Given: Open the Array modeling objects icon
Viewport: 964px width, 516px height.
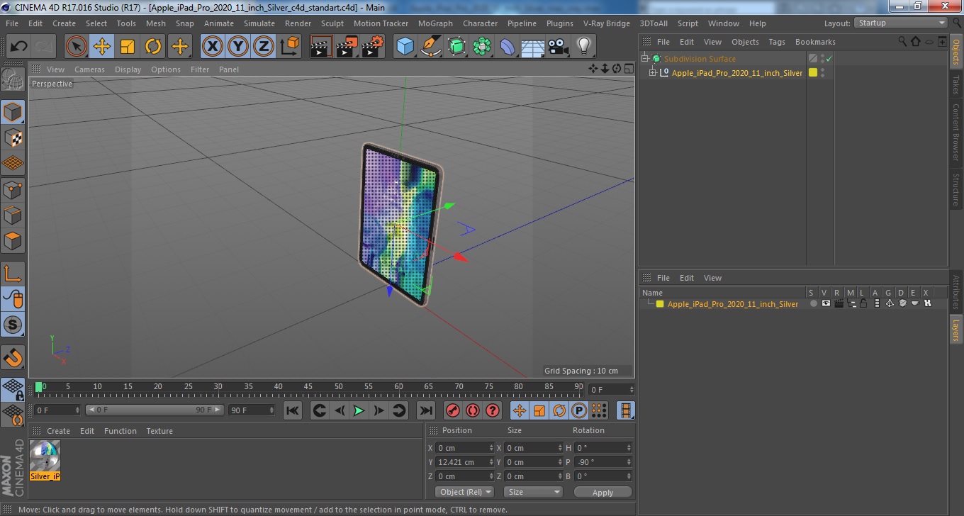Looking at the screenshot, I should coord(482,47).
